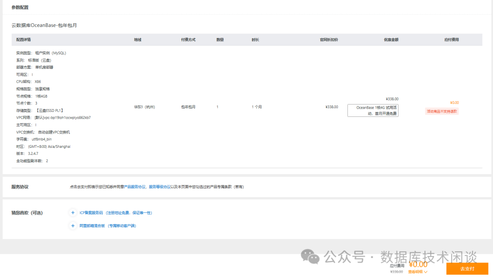Click the 规格类型 独享规格 row
Image resolution: width=493 pixels, height=277 pixels.
(x=33, y=89)
